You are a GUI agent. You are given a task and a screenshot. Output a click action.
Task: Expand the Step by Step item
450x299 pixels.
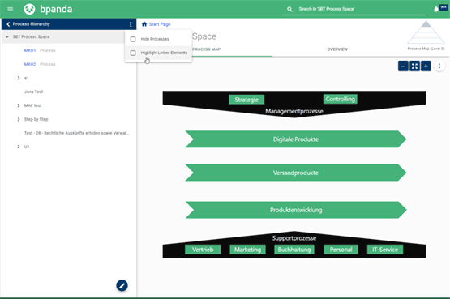click(x=19, y=119)
